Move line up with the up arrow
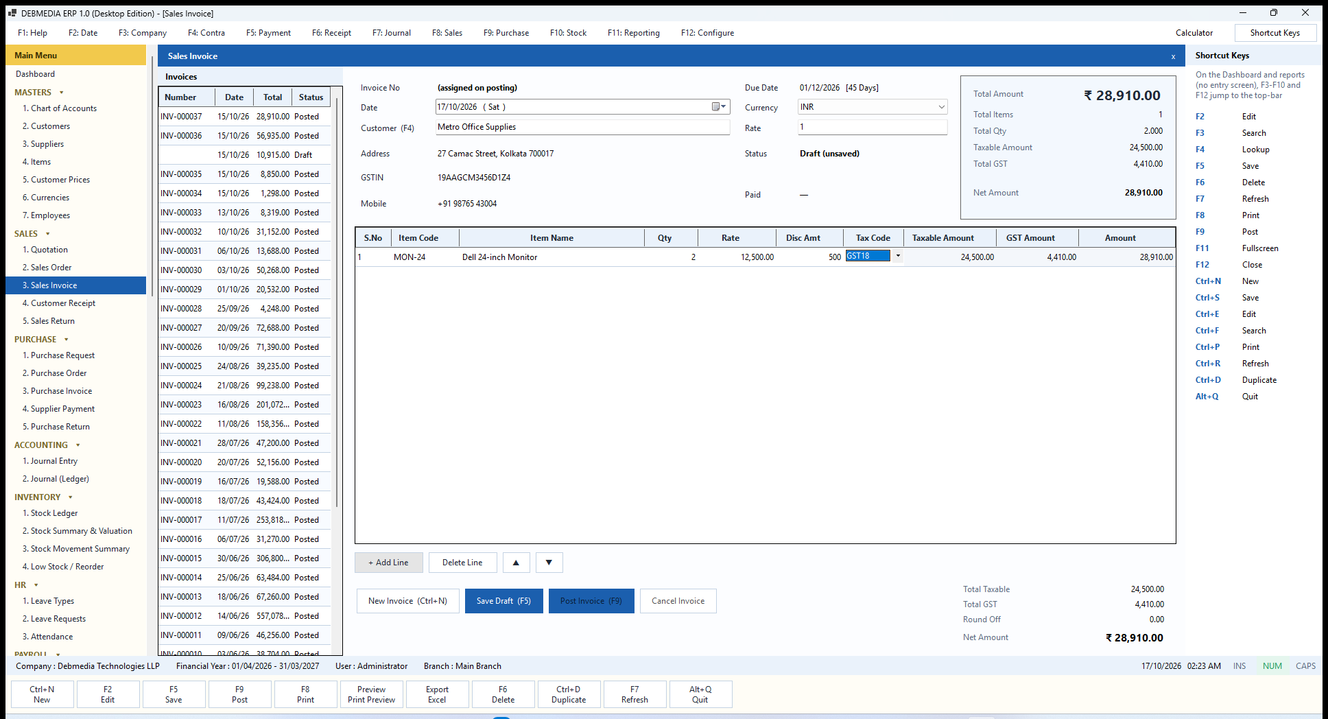The width and height of the screenshot is (1328, 719). 516,563
